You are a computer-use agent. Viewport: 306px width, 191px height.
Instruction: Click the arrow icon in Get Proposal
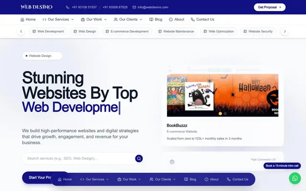click(x=280, y=7)
